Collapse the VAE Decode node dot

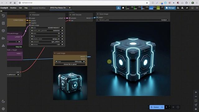(70, 15)
